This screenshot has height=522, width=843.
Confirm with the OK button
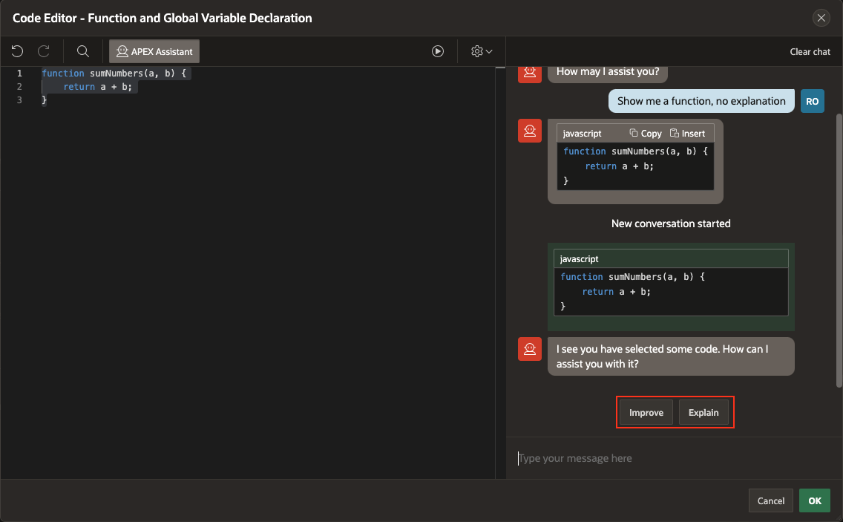tap(815, 500)
